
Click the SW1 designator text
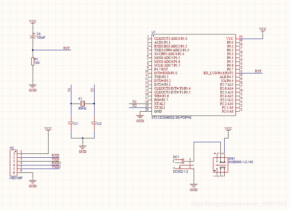tap(232, 158)
